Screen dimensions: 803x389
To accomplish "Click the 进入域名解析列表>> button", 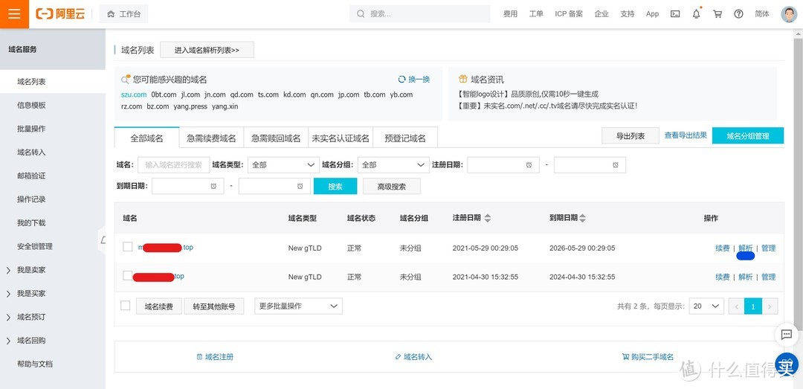I will (x=207, y=50).
